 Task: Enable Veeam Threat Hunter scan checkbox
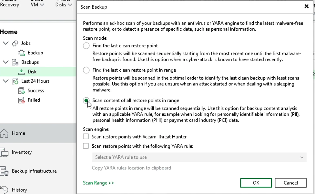coord(86,137)
